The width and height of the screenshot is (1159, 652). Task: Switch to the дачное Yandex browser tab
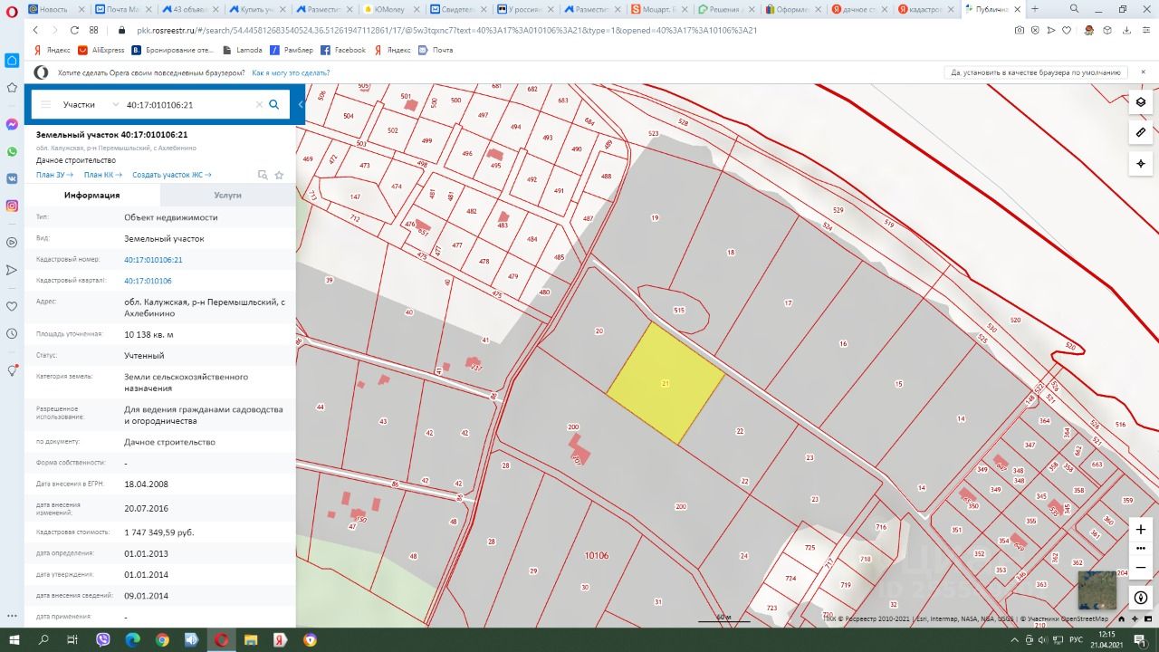tap(857, 9)
